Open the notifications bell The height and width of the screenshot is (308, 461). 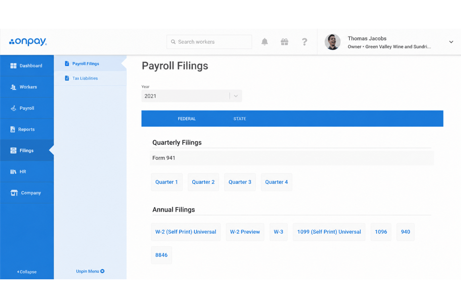[264, 42]
